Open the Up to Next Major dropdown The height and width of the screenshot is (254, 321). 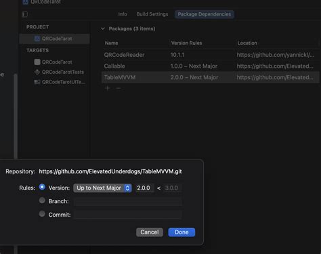click(x=102, y=188)
